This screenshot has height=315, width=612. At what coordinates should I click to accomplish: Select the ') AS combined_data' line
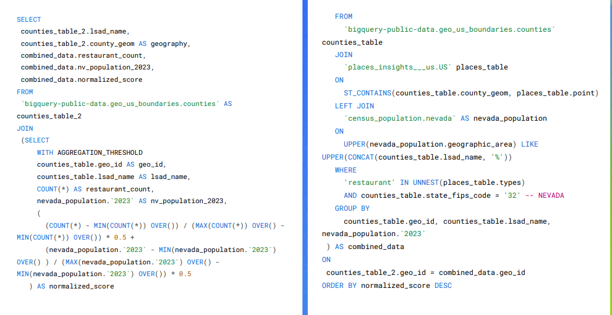(x=366, y=246)
